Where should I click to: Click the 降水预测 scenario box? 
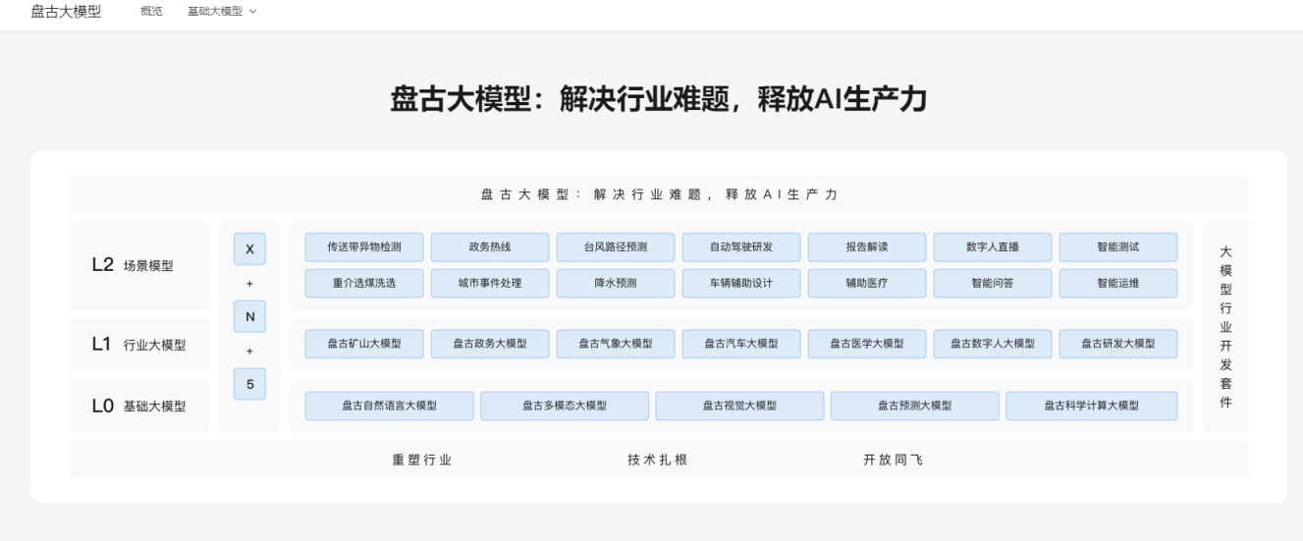click(x=616, y=284)
